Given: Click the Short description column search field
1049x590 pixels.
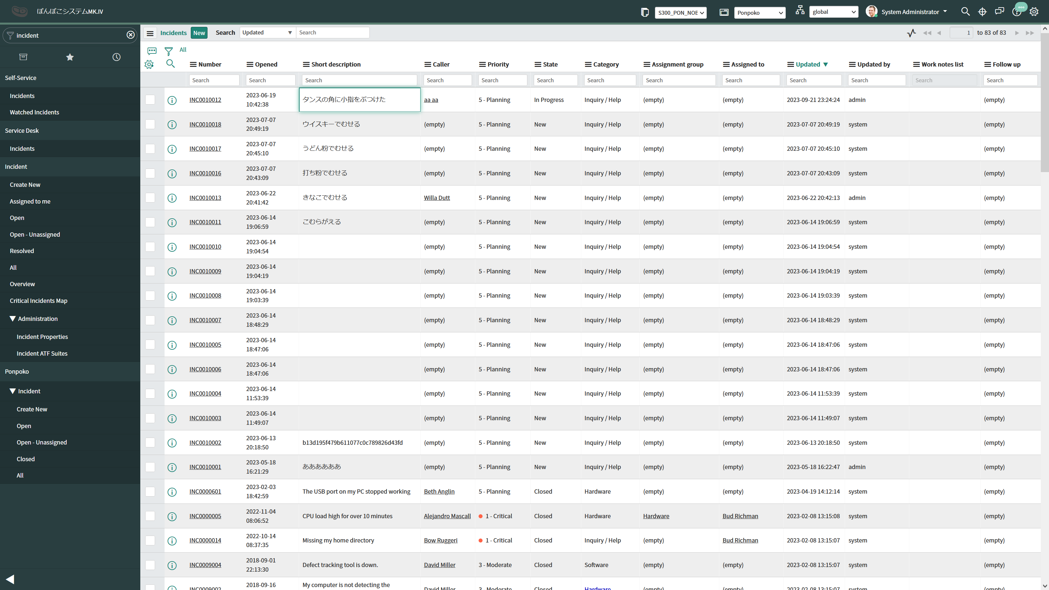Looking at the screenshot, I should tap(359, 80).
